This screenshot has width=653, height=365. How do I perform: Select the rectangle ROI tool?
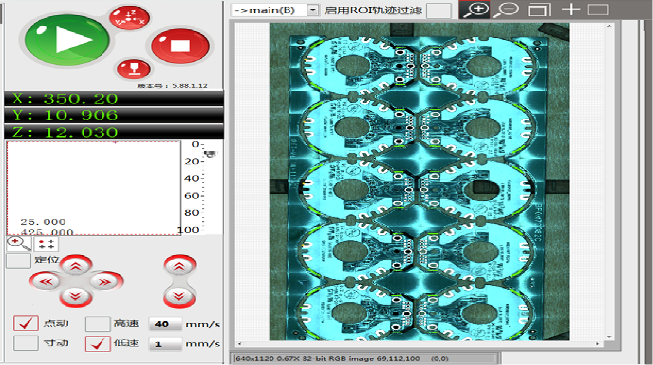point(598,10)
